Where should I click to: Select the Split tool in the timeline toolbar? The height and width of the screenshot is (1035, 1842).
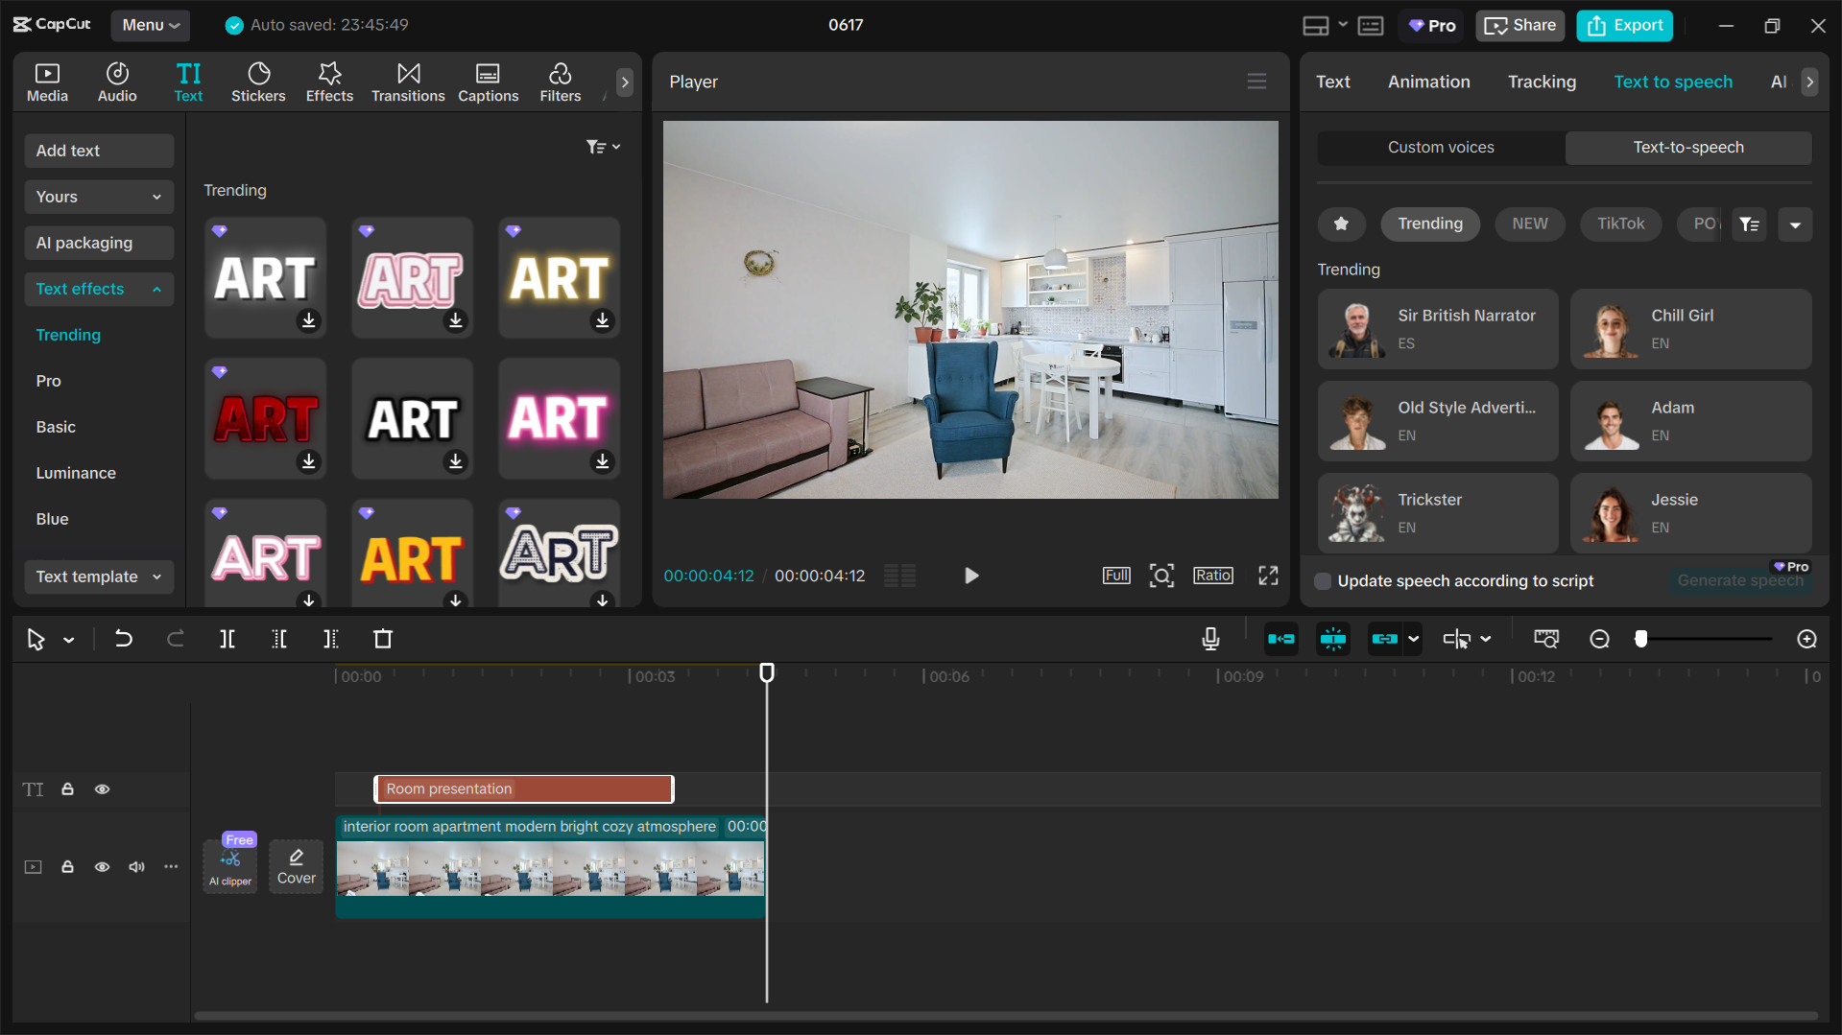pos(227,639)
